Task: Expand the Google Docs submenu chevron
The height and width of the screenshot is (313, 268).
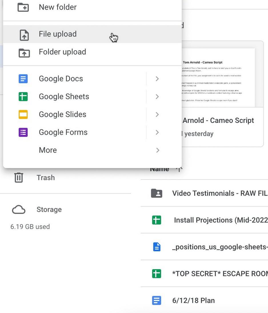Action: click(x=157, y=78)
